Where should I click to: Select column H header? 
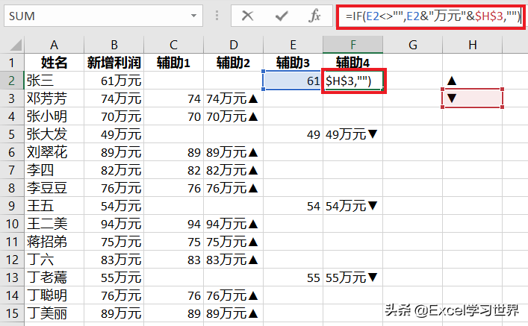[x=473, y=45]
